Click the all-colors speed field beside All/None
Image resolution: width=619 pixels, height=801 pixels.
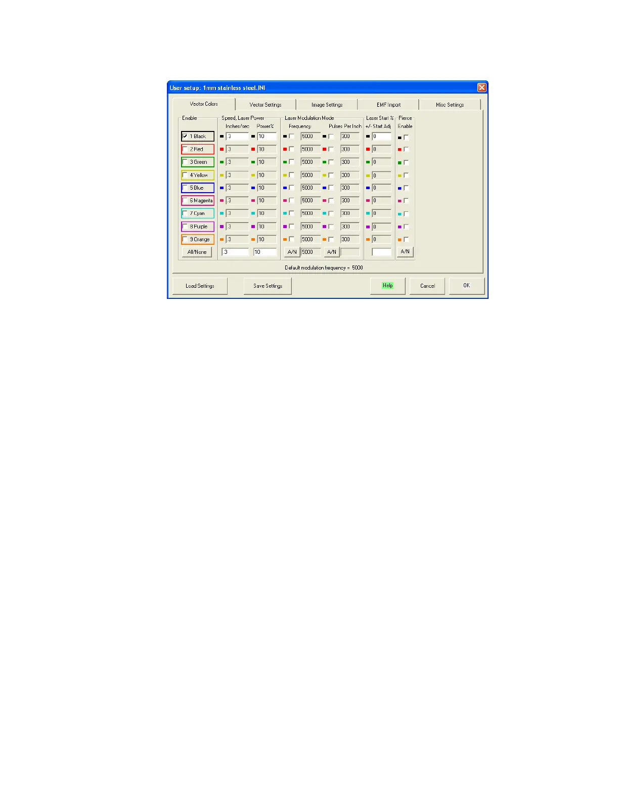pos(236,252)
